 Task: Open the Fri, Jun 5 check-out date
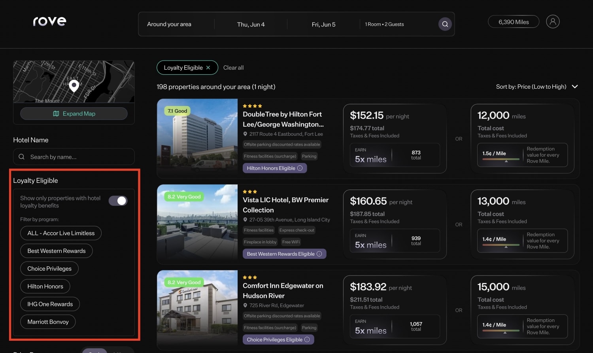pyautogui.click(x=323, y=24)
